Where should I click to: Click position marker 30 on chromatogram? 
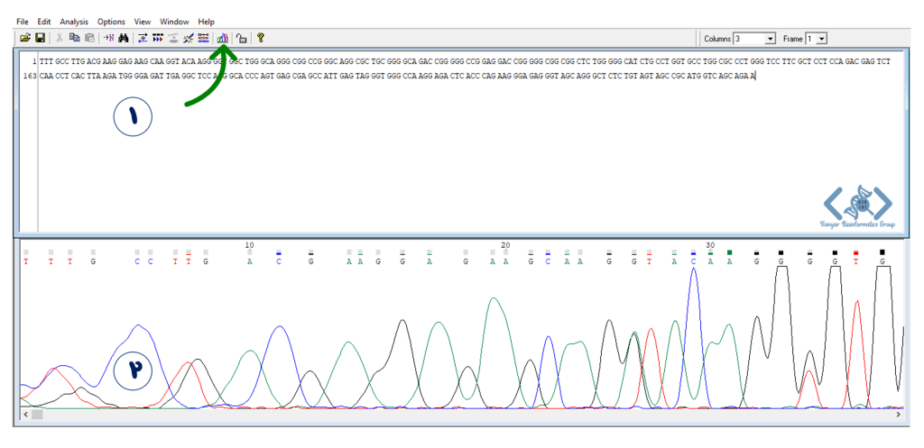pyautogui.click(x=710, y=245)
